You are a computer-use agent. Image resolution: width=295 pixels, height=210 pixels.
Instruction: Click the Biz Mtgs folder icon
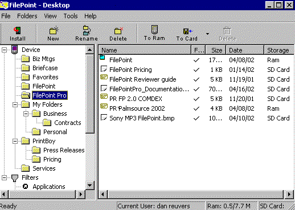25,59
